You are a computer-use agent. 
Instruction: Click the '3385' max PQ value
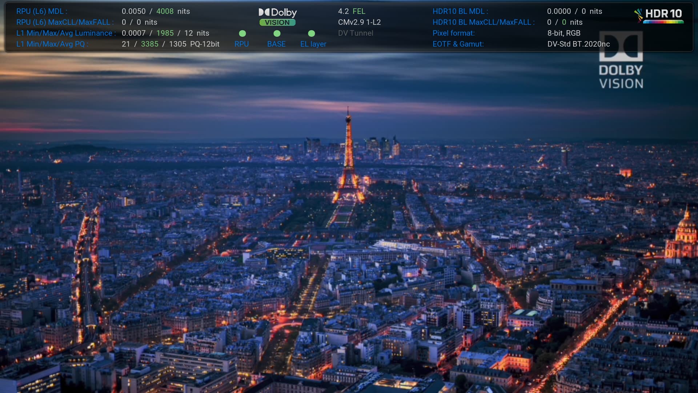pyautogui.click(x=150, y=44)
